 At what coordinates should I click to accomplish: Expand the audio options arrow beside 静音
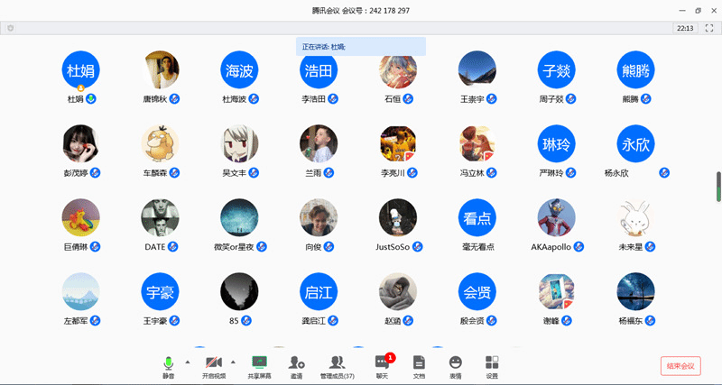[x=187, y=361]
